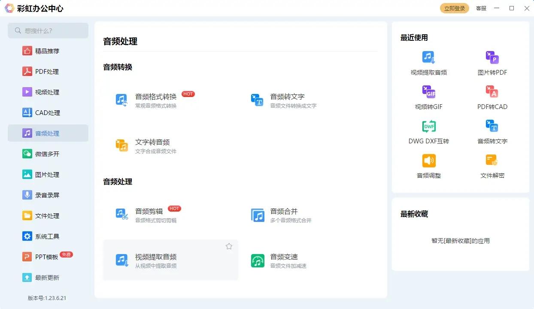Click the 立即登录 button

tap(455, 8)
